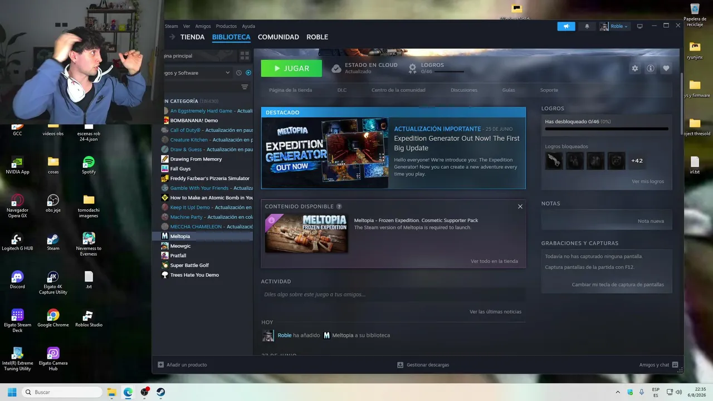Open the Amigos menu
Image resolution: width=713 pixels, height=401 pixels.
pos(203,26)
